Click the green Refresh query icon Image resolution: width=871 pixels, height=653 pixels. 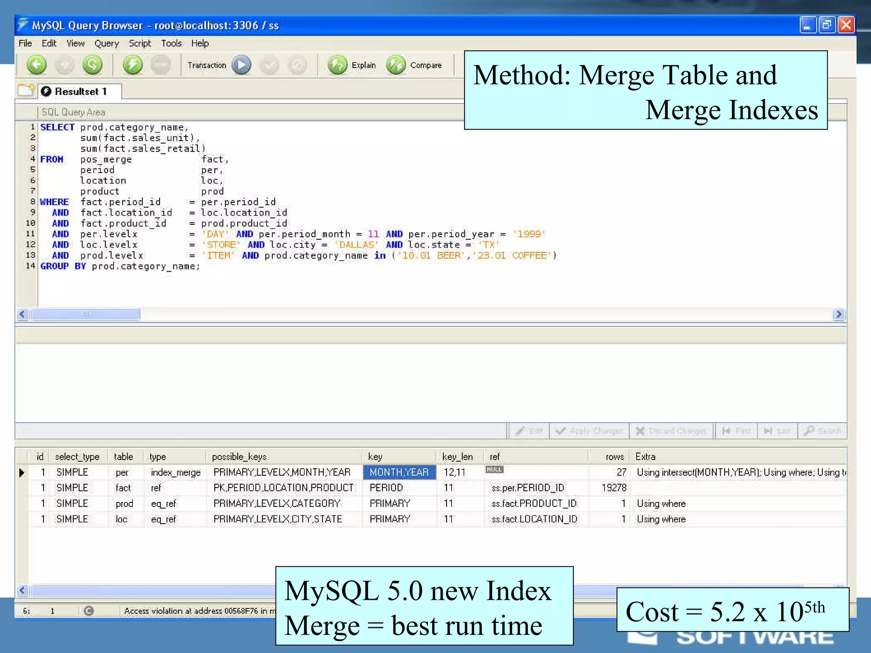[92, 65]
